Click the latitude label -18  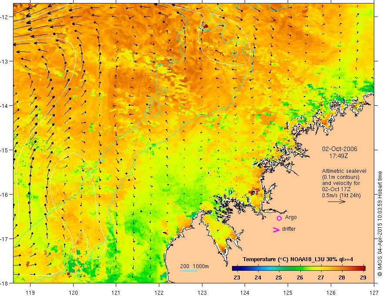point(5,283)
